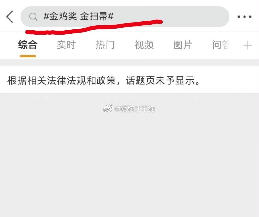Focus the search field with #金鸡奖 金扫帚#
Viewport: 259px width, 217px height.
coord(125,17)
